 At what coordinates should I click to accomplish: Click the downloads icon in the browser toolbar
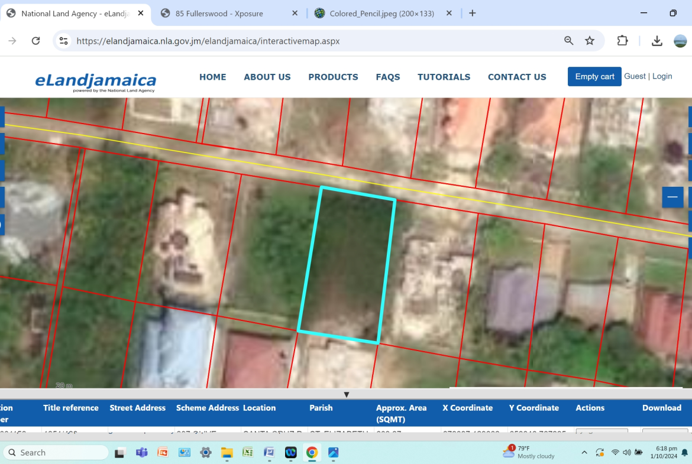(x=657, y=41)
